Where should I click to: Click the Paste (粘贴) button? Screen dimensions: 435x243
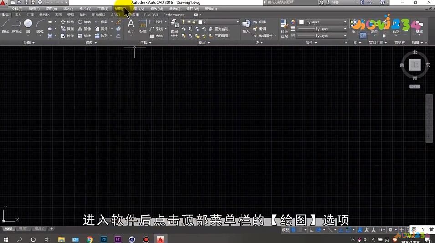pos(396,27)
